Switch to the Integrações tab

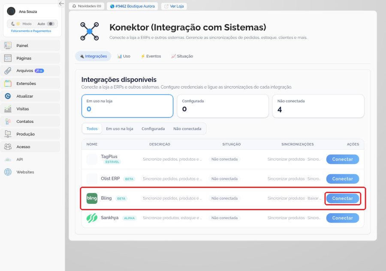coord(93,56)
